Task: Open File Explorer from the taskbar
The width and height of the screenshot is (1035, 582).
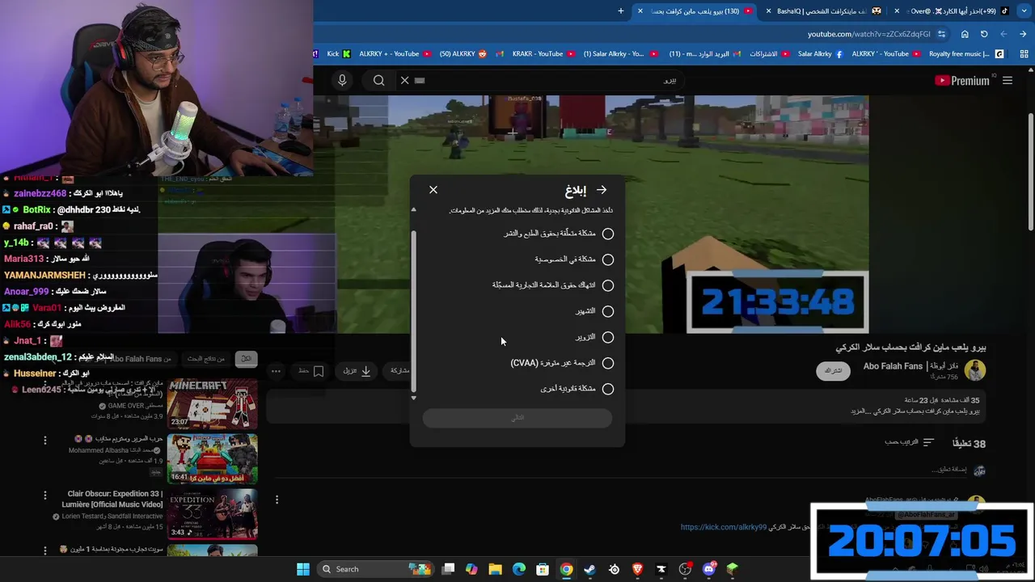Action: [495, 569]
